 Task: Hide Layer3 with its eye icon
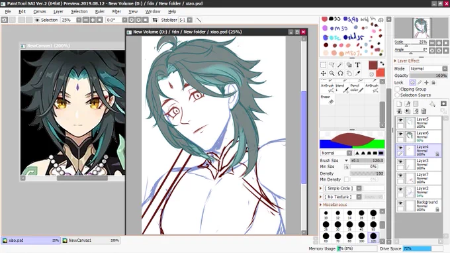400,162
